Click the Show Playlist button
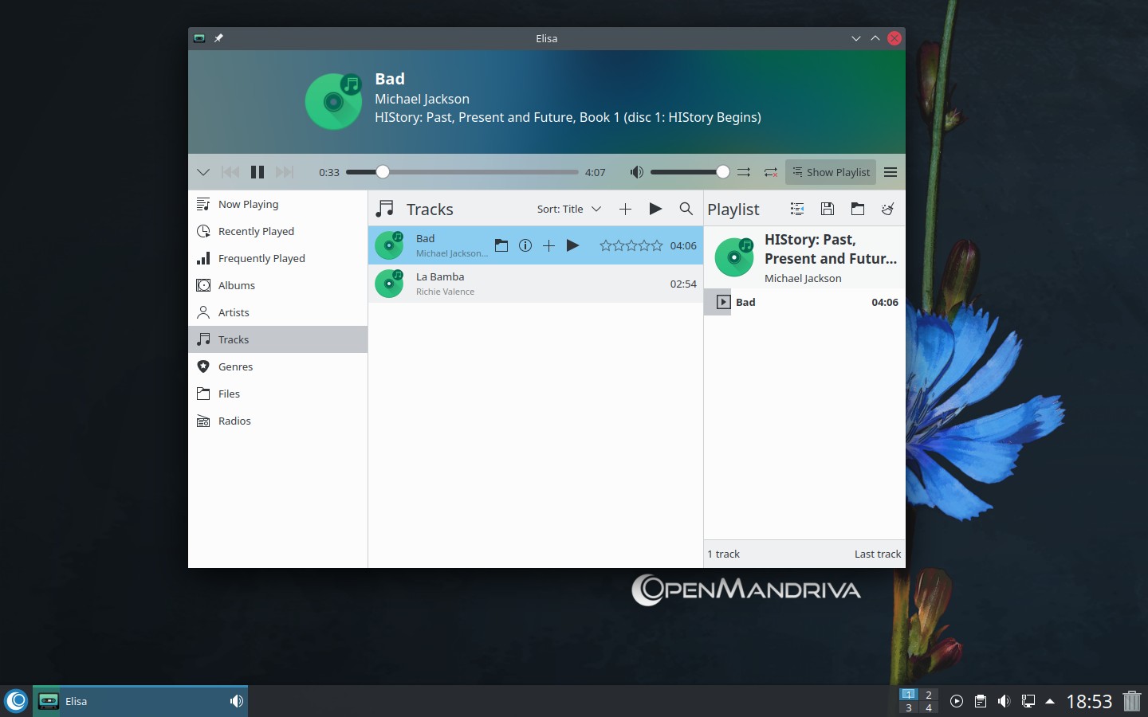This screenshot has height=717, width=1148. point(831,172)
